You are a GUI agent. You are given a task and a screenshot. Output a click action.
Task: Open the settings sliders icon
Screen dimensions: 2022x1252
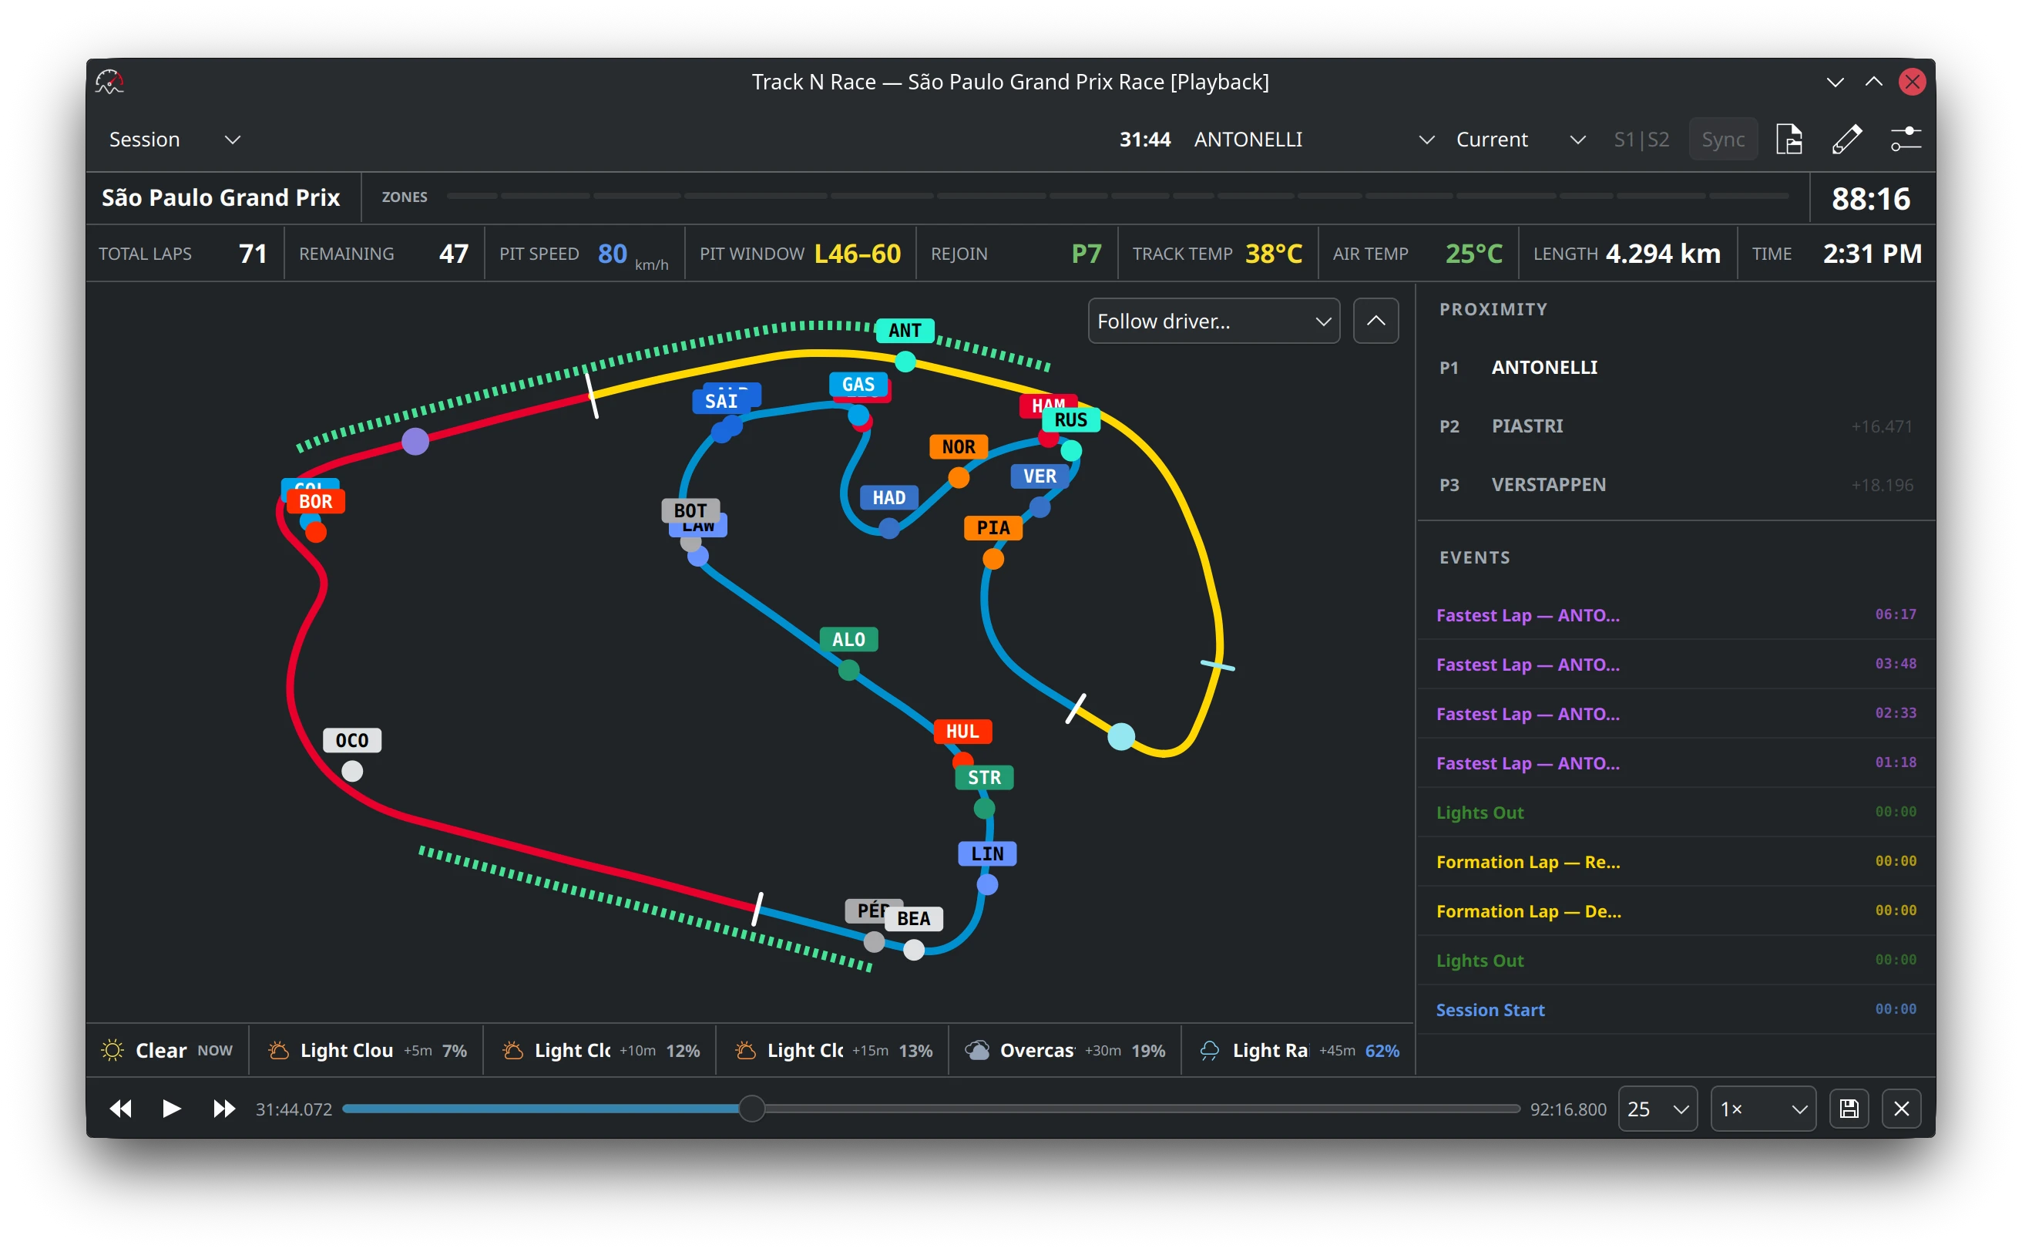(x=1906, y=139)
